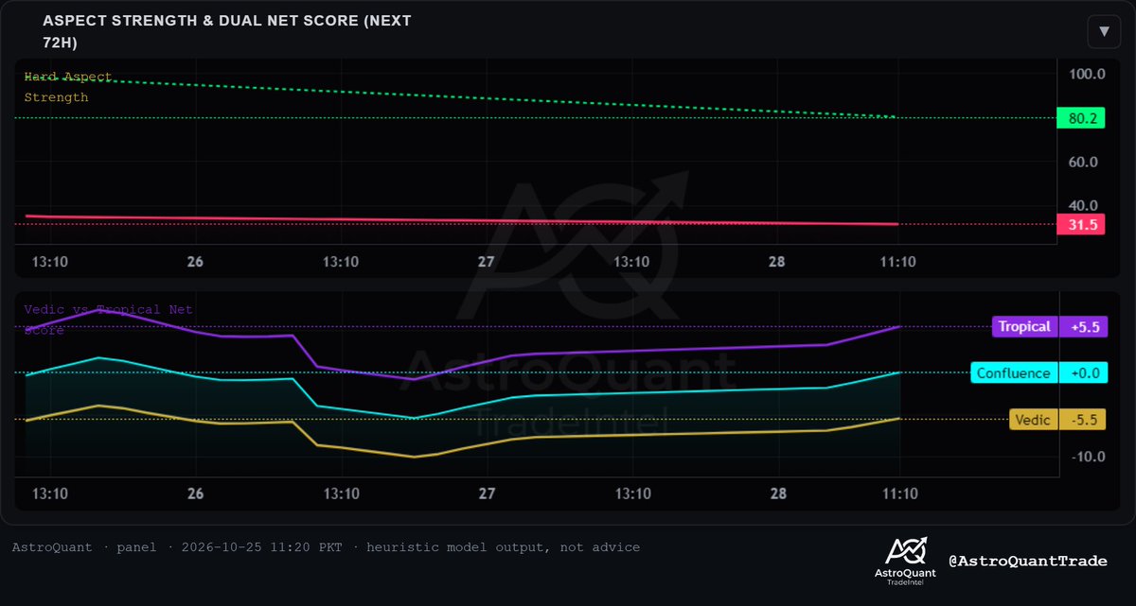Click 11:10 label on lower time axis
Screen dimensions: 1136x606
[x=899, y=494]
